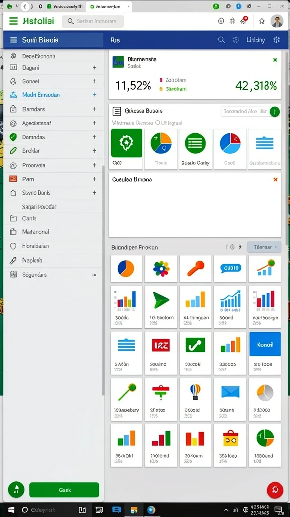Expand the Savno Baris plus icon
Screen dimensions: 290x517
tap(94, 193)
